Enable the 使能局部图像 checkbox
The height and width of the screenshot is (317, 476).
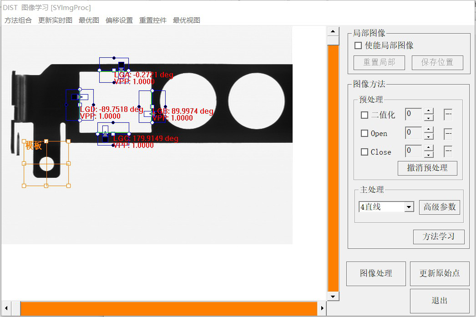(x=358, y=45)
